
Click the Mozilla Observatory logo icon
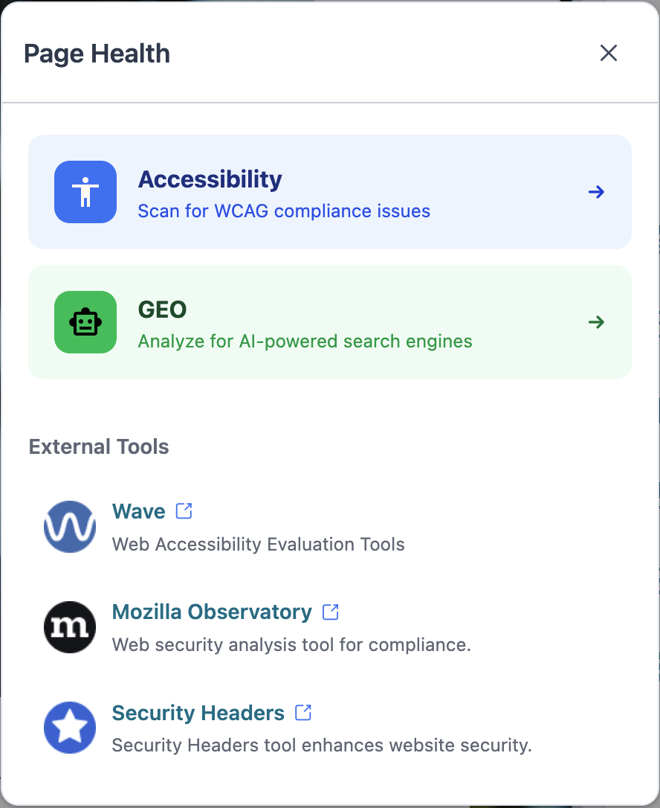tap(70, 627)
